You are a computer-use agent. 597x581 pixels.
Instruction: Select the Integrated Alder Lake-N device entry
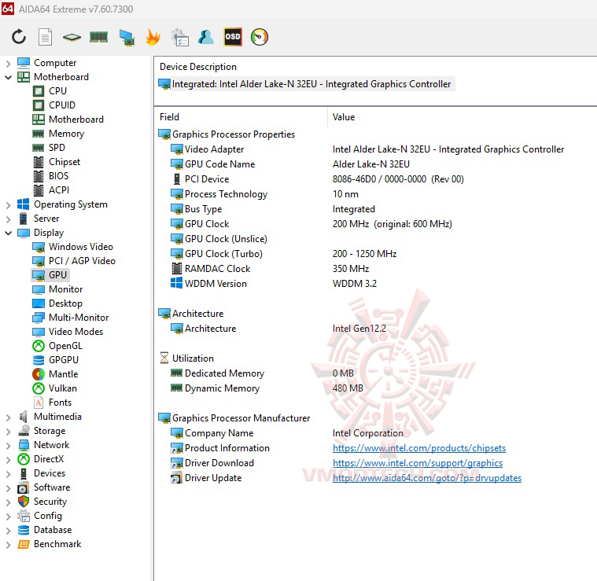[306, 83]
